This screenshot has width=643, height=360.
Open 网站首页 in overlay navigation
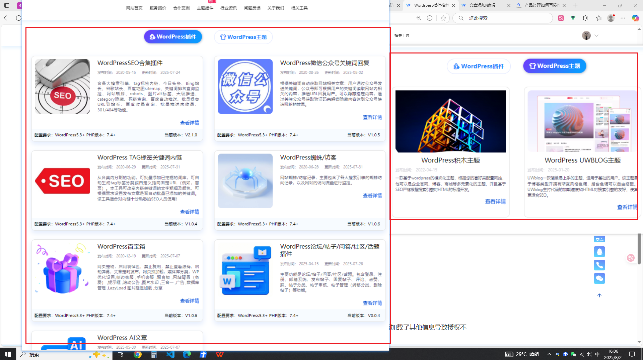click(134, 8)
